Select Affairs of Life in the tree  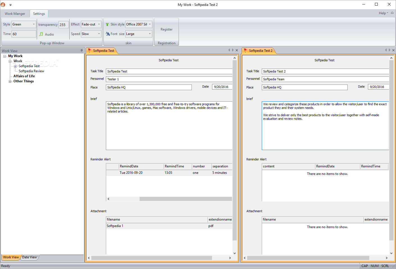[24, 76]
